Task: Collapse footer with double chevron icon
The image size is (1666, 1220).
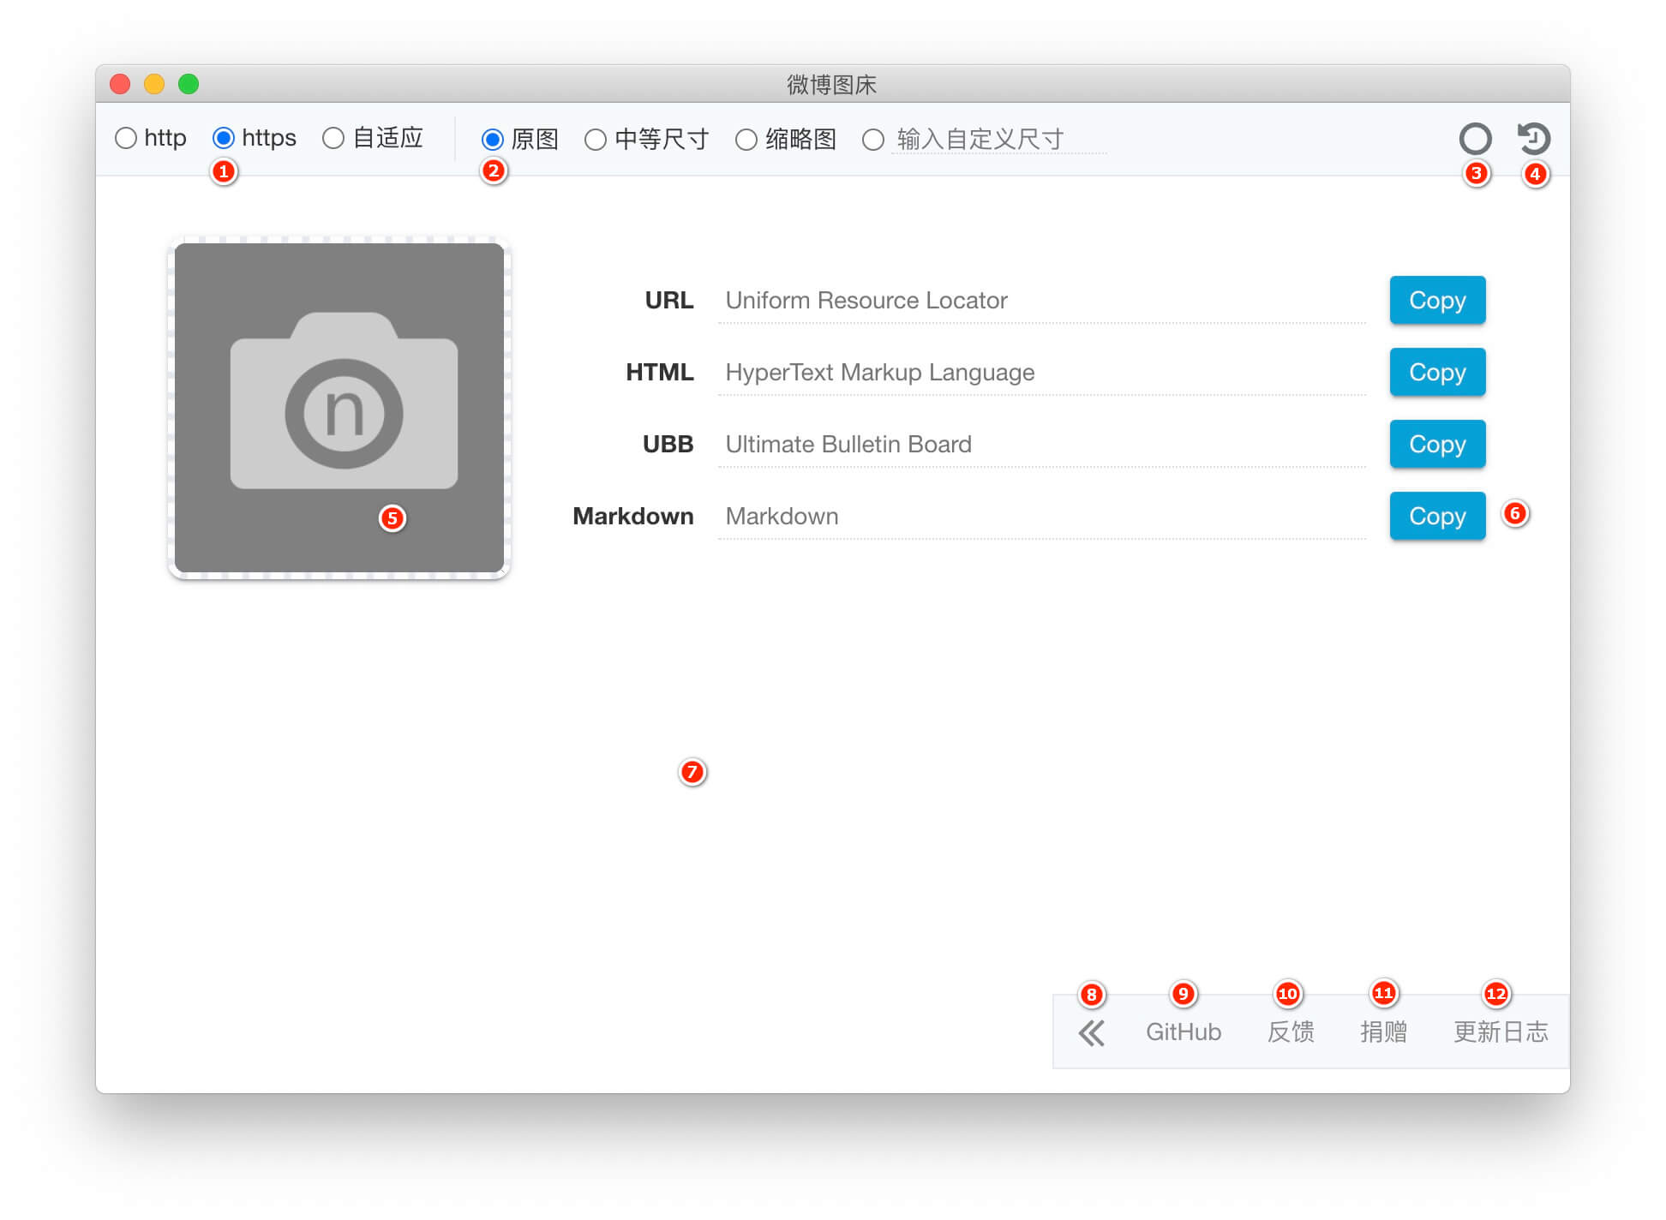Action: (1091, 1033)
